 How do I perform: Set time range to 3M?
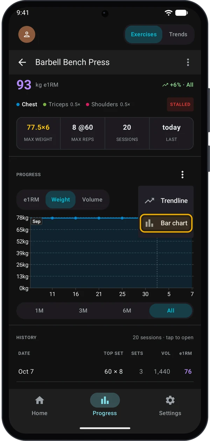(83, 311)
